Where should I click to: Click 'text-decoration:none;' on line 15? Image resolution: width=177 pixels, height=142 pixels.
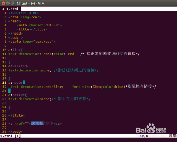(x=30, y=70)
